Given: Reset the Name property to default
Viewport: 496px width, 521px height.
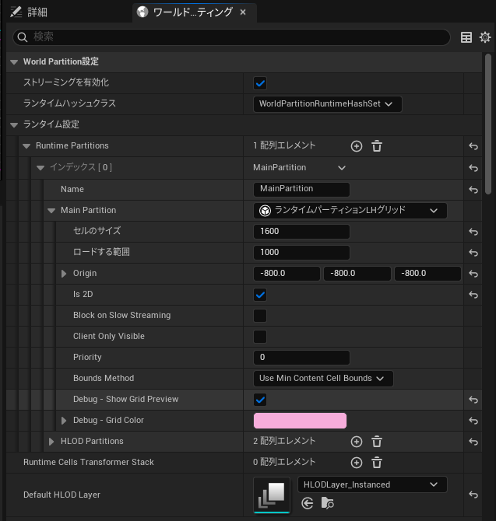Looking at the screenshot, I should point(473,190).
